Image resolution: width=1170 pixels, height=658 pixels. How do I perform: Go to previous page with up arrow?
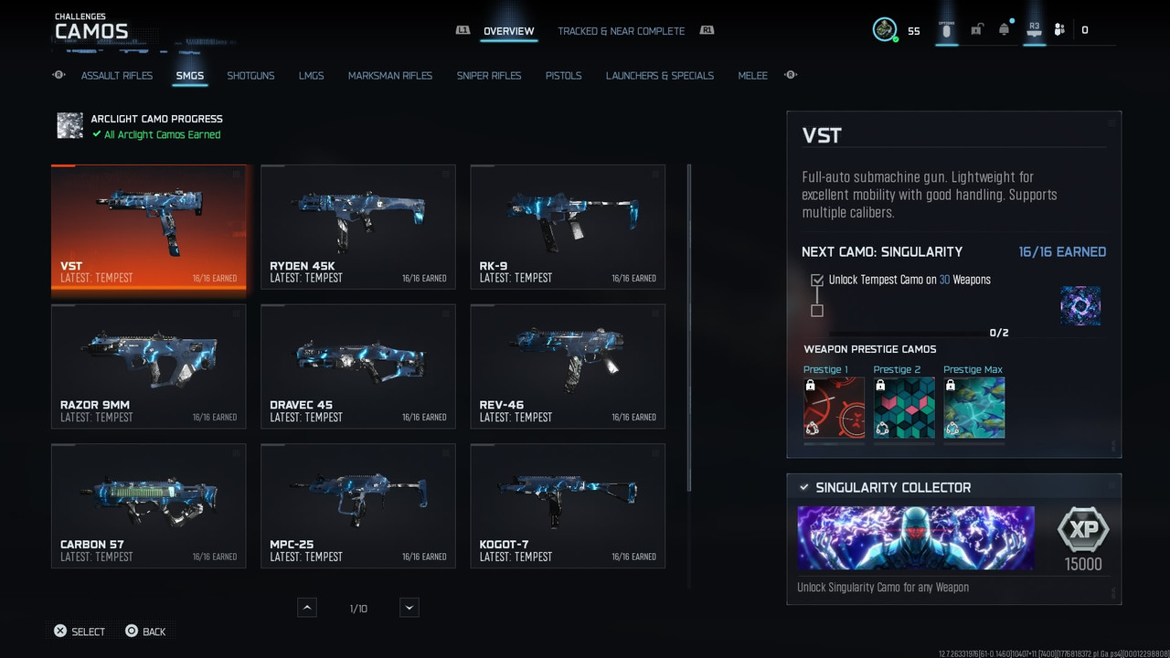pyautogui.click(x=307, y=608)
